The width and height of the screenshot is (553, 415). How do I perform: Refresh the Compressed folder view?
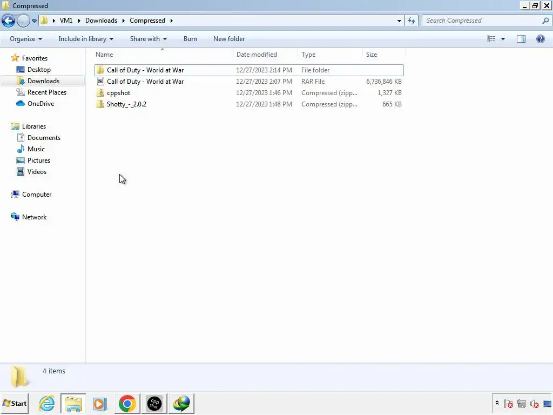pyautogui.click(x=411, y=21)
